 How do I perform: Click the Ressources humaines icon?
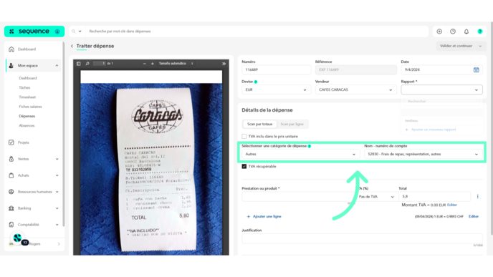coord(11,192)
